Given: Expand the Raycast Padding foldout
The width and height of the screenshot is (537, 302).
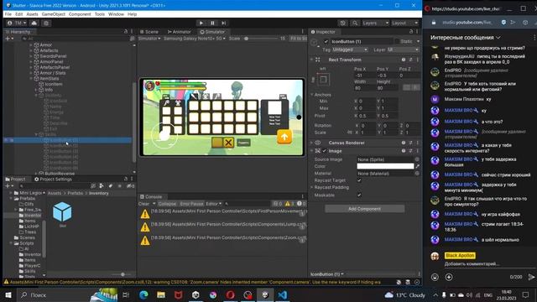Looking at the screenshot, I should (312, 187).
